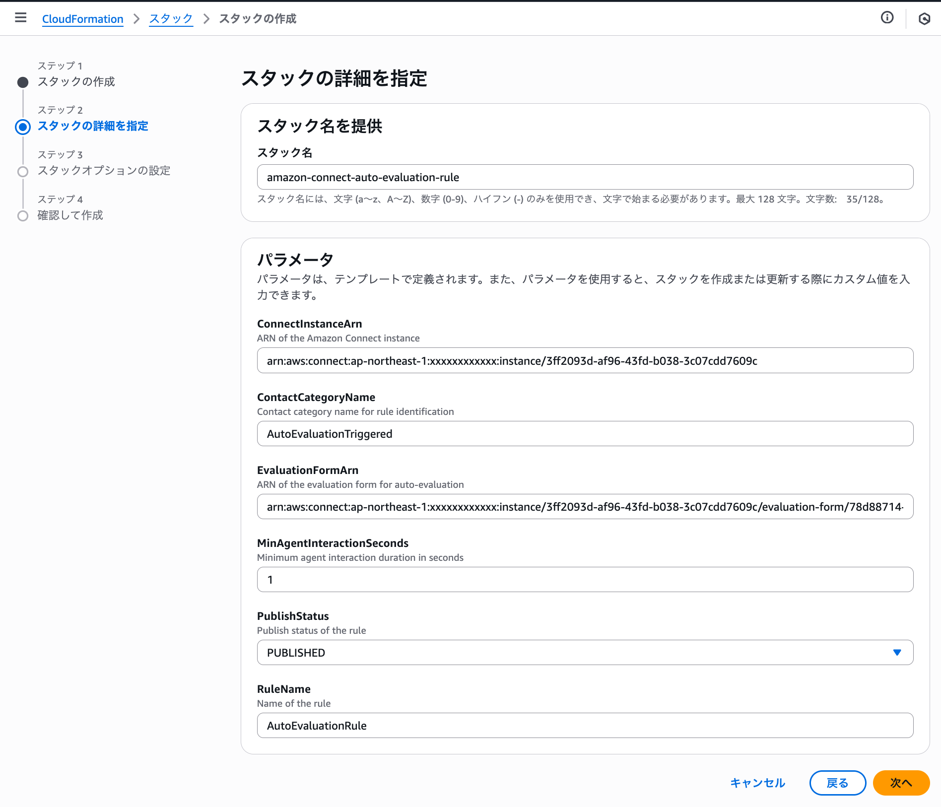Click the スタックの詳細を指定 page heading
The width and height of the screenshot is (941, 807).
[x=334, y=78]
